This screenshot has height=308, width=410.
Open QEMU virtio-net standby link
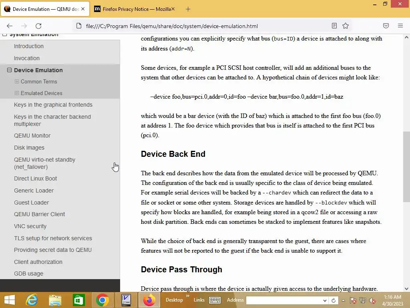coord(44,163)
